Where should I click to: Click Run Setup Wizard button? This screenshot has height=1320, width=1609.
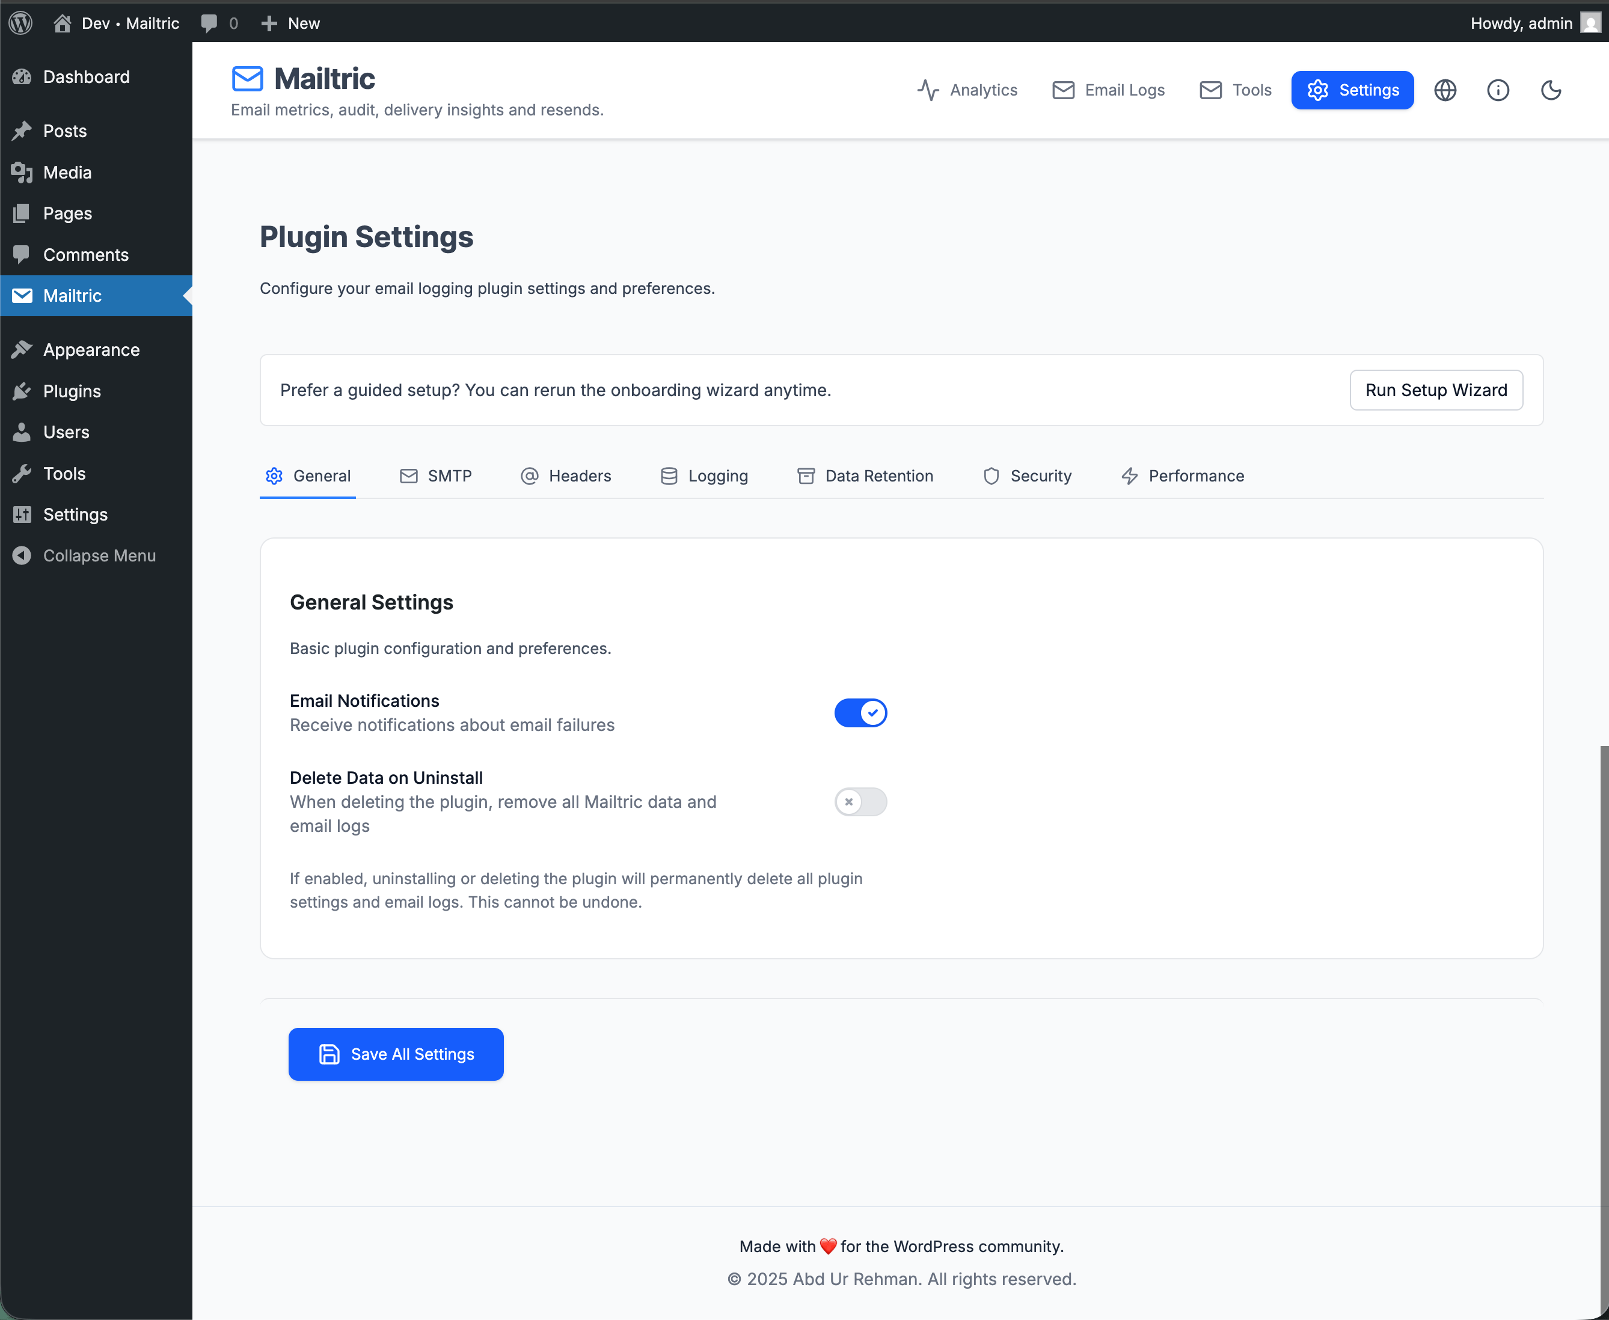click(1436, 390)
